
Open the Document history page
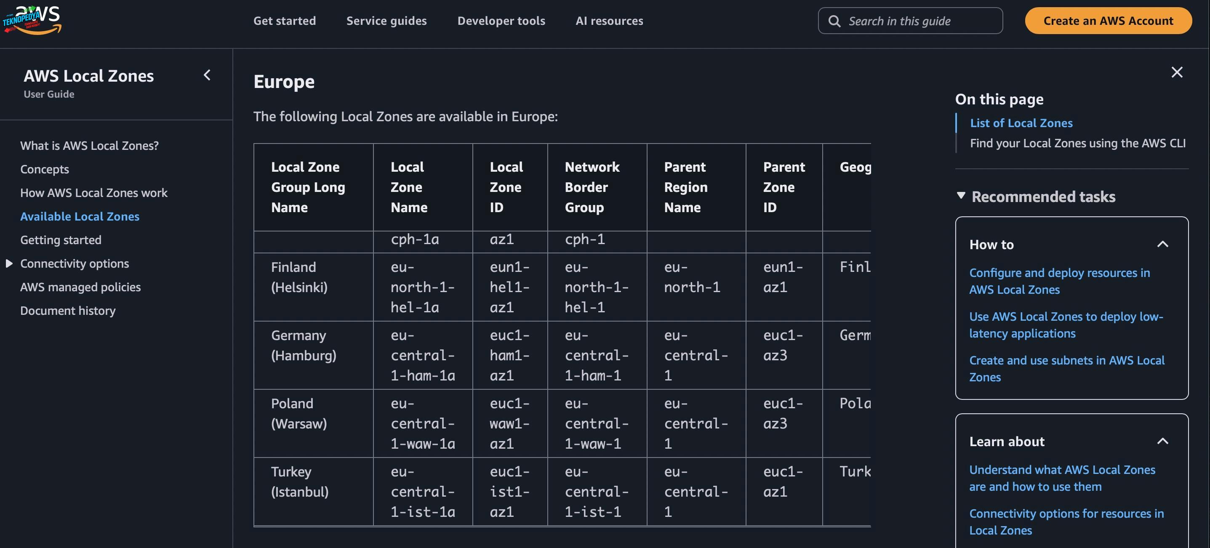68,311
